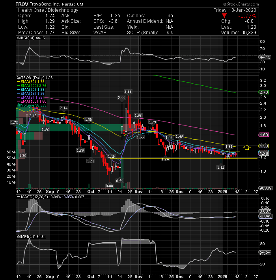
Task: Click the 0.94 price label
Action: [x=119, y=181]
